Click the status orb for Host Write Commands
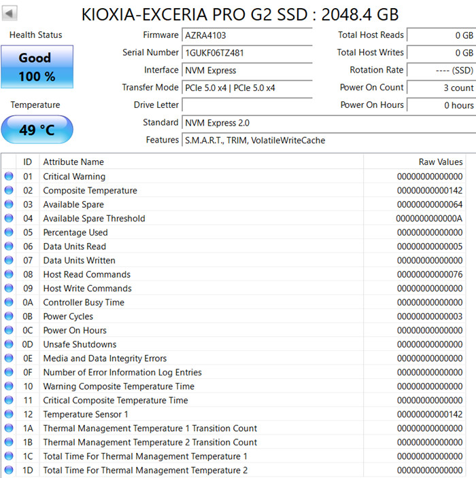Viewport: 476px width, 478px height. [x=9, y=288]
